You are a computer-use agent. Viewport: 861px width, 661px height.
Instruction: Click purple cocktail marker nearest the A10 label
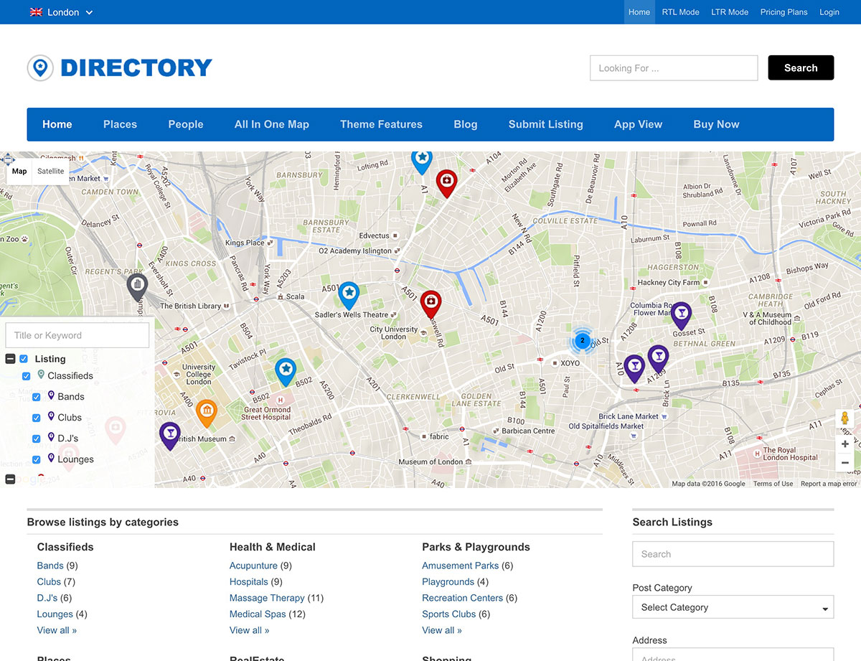click(x=634, y=368)
